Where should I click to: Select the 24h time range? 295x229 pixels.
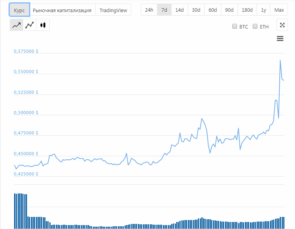tap(149, 10)
